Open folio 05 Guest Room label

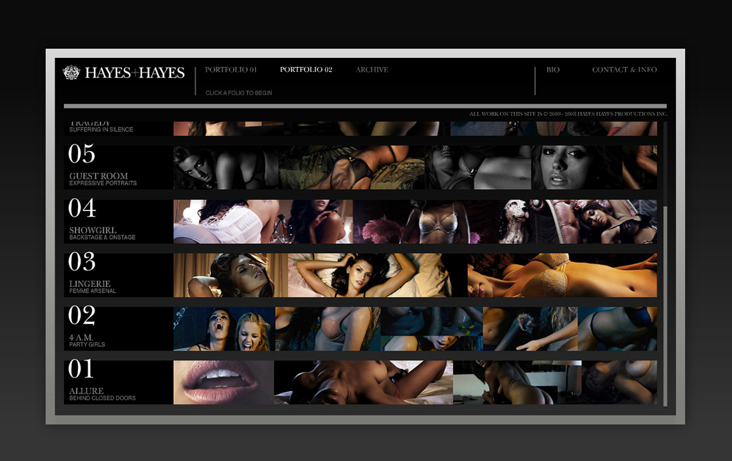pos(98,176)
